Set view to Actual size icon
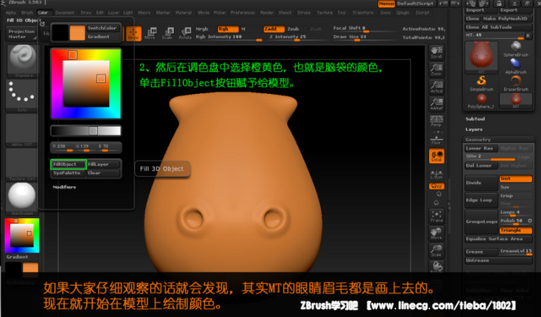 pyautogui.click(x=436, y=87)
